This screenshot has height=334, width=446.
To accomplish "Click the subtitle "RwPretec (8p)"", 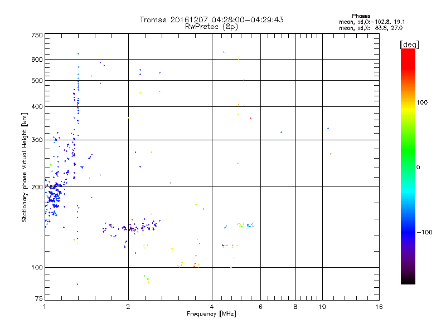I will pyautogui.click(x=211, y=27).
